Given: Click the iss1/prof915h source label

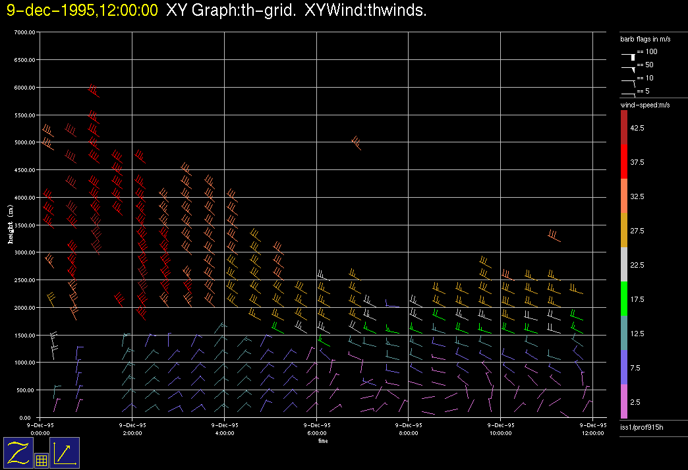Looking at the screenshot, I should click(642, 428).
